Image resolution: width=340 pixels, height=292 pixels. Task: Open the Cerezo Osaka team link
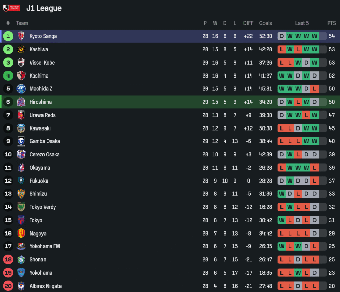(x=45, y=155)
